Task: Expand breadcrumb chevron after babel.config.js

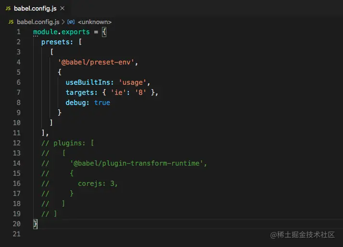Action: coord(63,22)
